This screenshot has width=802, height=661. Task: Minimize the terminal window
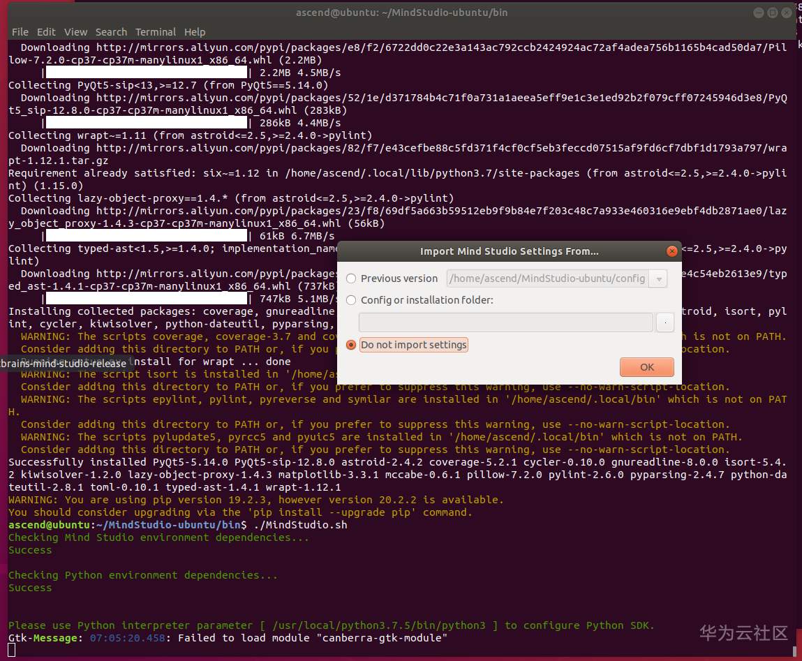pos(759,13)
